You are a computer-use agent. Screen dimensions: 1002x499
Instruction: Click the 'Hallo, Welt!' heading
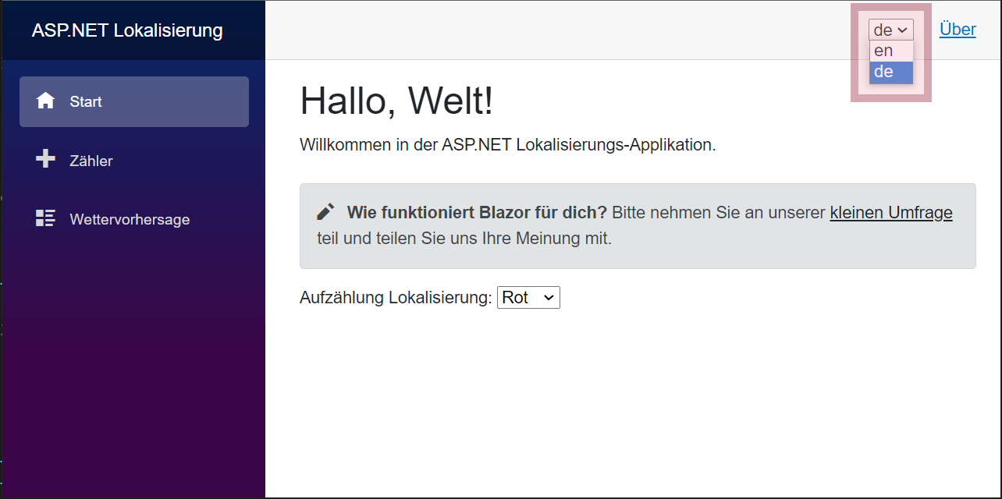click(396, 101)
